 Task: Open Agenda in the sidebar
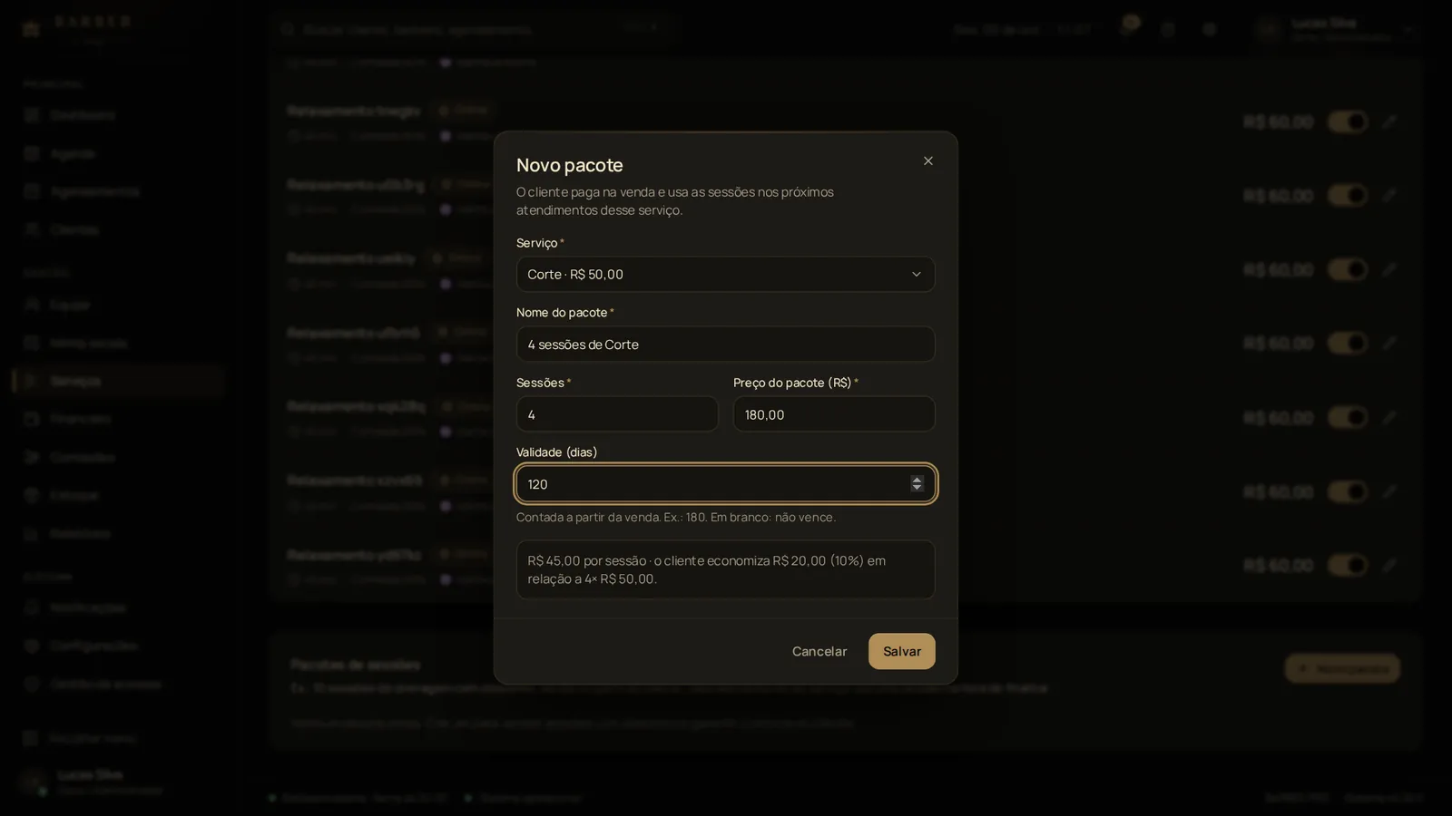pyautogui.click(x=118, y=153)
